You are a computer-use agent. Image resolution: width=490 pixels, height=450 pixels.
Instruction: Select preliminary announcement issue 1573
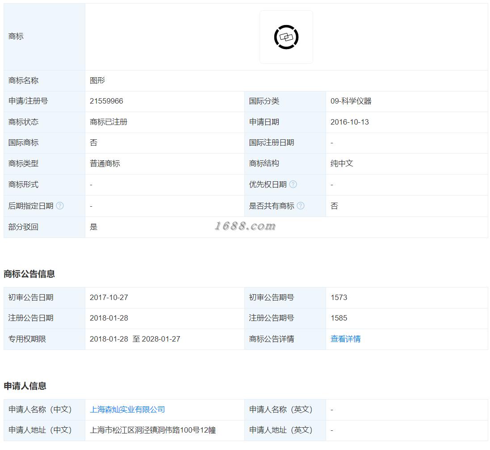339,297
